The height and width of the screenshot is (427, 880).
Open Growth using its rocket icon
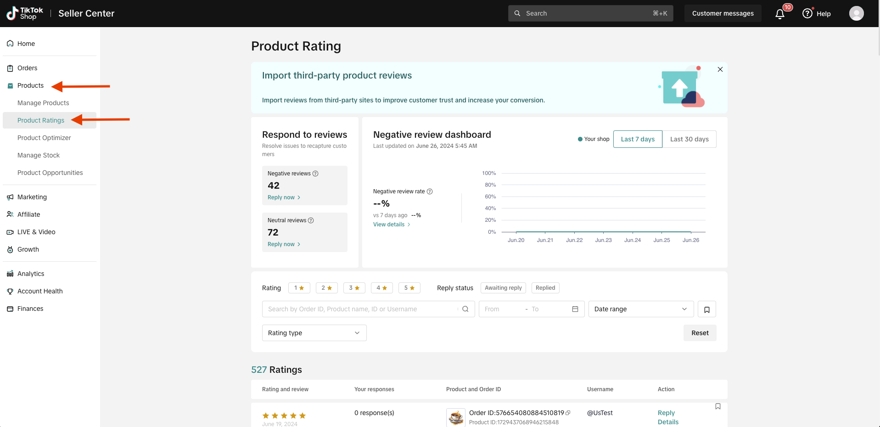click(10, 249)
